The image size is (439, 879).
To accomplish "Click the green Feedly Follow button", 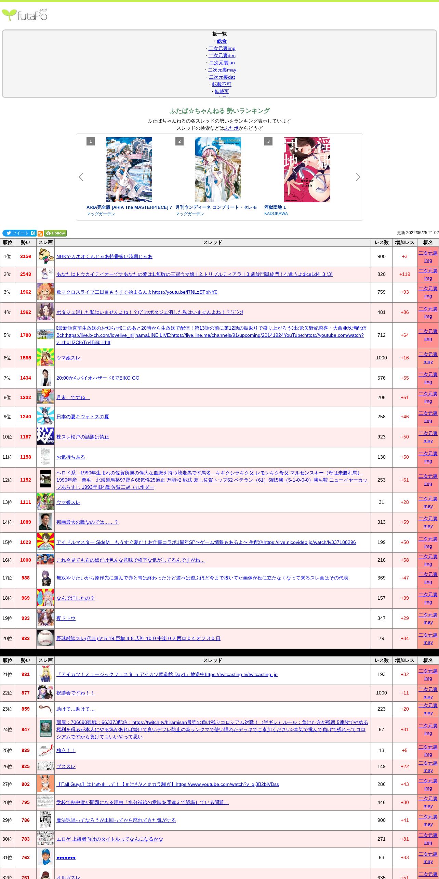I will [55, 233].
